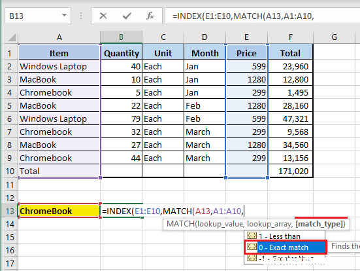Select cell A4 'Chromebook'
The width and height of the screenshot is (360, 271).
[x=59, y=92]
